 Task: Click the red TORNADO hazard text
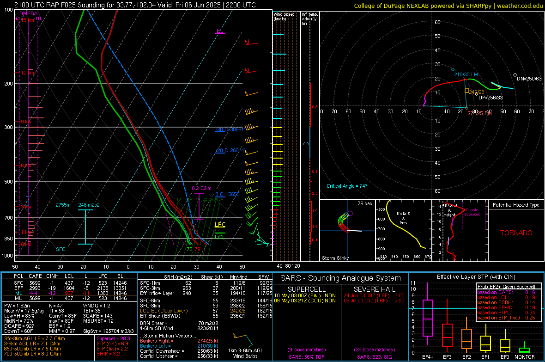point(516,233)
